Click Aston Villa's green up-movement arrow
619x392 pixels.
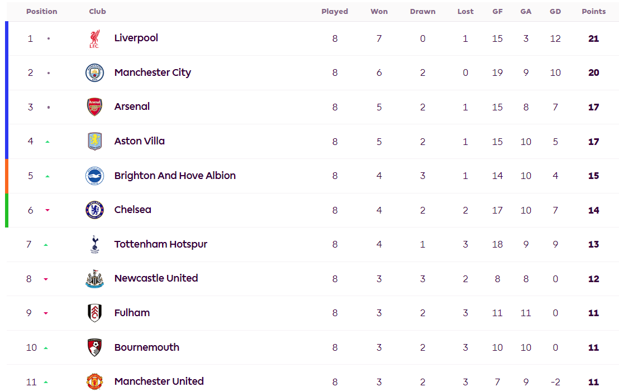point(47,142)
